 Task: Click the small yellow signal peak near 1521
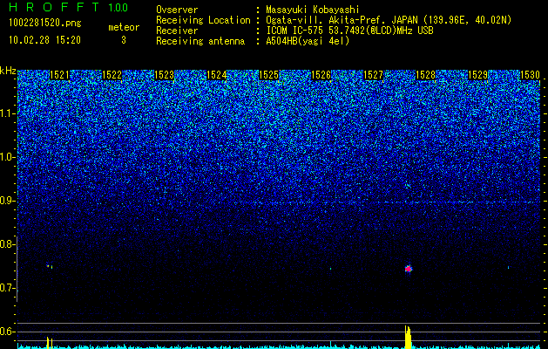pyautogui.click(x=50, y=343)
